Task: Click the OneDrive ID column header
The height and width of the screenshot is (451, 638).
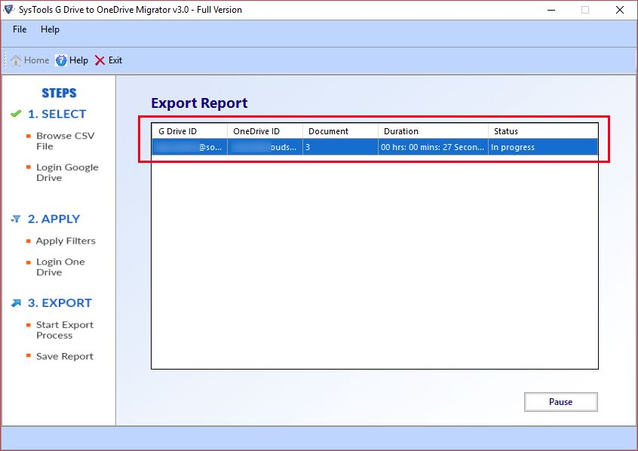Action: pos(265,131)
